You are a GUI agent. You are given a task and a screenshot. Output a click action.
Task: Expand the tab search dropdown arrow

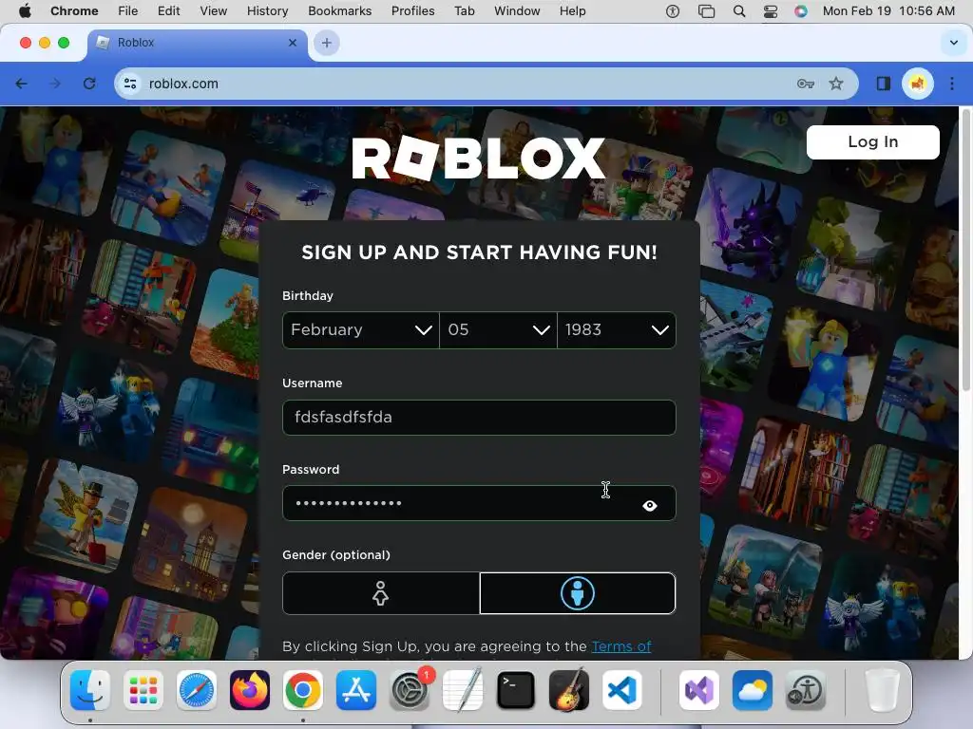[x=954, y=43]
